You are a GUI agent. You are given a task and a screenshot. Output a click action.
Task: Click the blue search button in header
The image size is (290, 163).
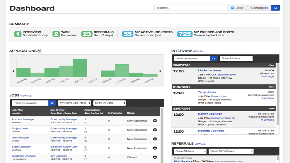coord(275,8)
